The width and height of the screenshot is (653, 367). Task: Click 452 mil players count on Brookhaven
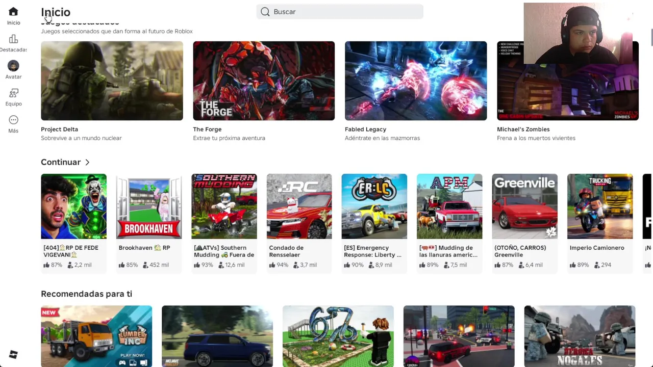(x=156, y=265)
